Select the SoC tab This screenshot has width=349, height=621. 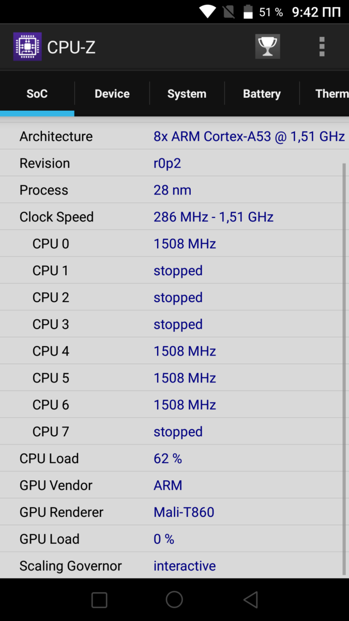coord(37,94)
